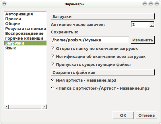This screenshot has height=124, width=161.
Task: Maximize the window with the middle titlebar button
Action: pyautogui.click(x=151, y=4)
